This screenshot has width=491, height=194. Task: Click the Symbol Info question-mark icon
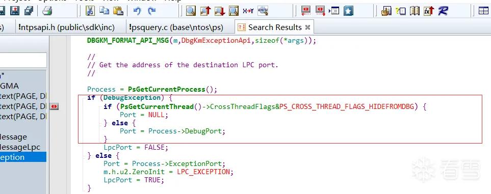click(400, 11)
